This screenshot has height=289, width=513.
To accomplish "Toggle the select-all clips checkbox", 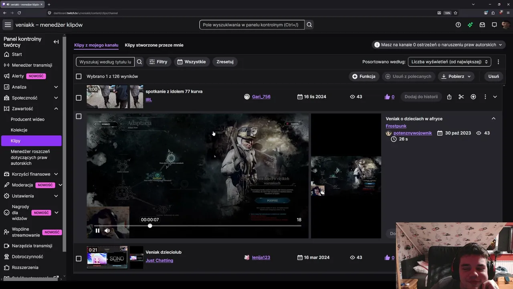I will click(x=79, y=76).
